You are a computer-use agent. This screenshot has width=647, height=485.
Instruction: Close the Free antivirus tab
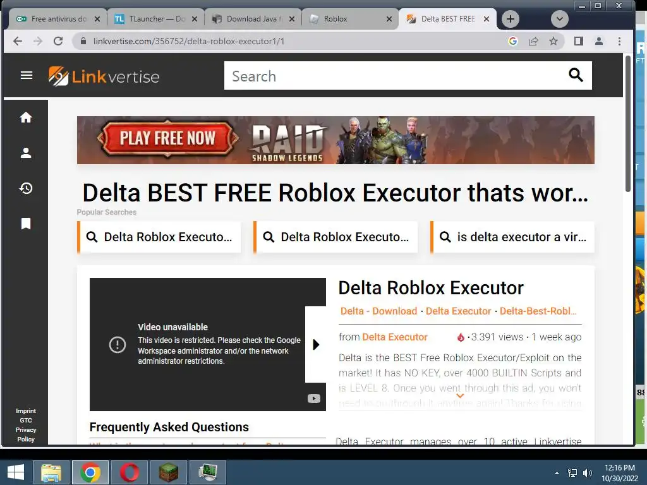97,19
